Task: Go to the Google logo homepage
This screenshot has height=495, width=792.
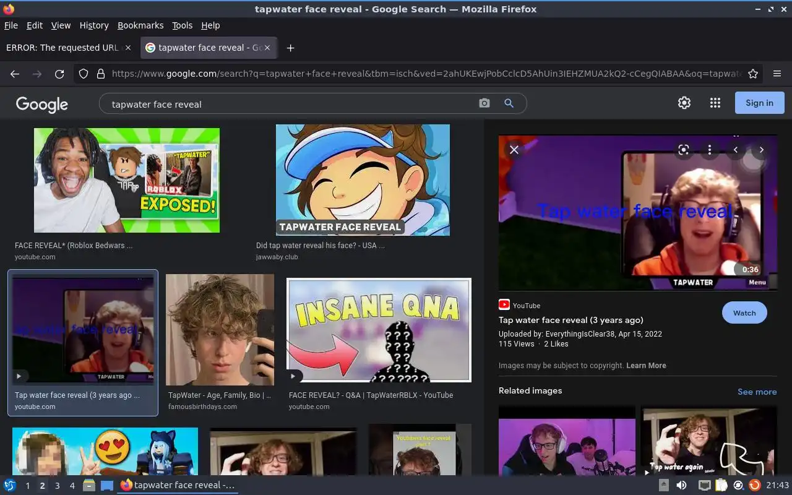Action: [x=42, y=104]
